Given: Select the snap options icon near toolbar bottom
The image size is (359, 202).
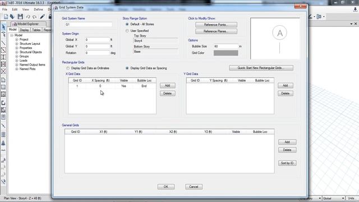Looking at the screenshot, I should 3,182.
